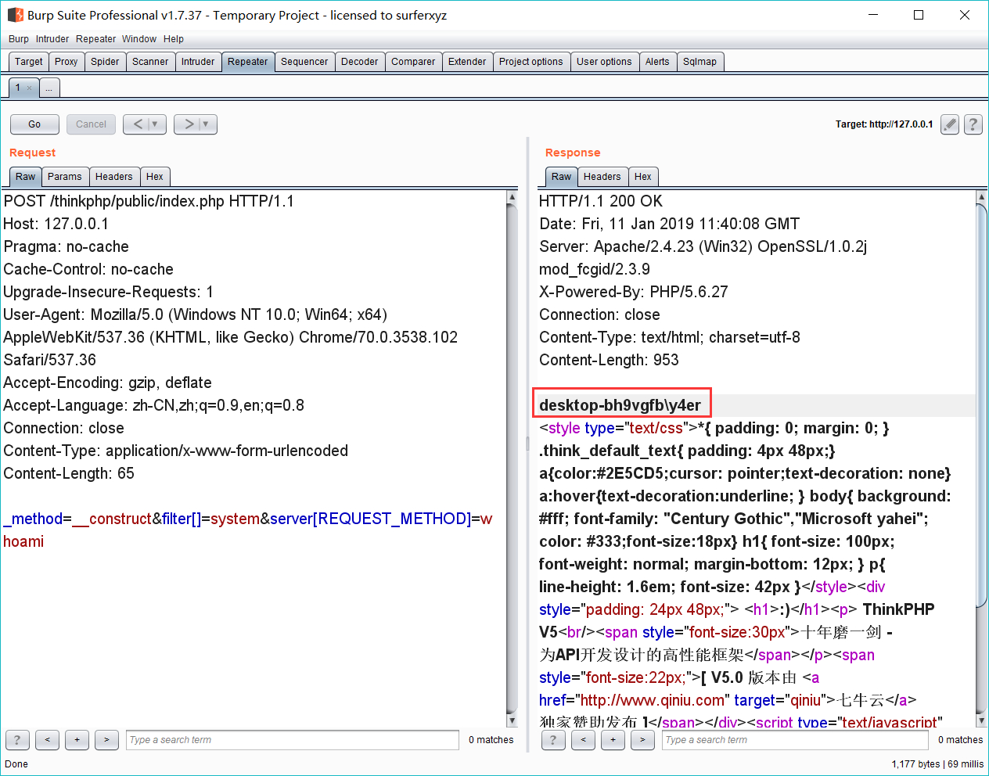Open the back history dropdown arrow
This screenshot has width=989, height=776.
[155, 124]
